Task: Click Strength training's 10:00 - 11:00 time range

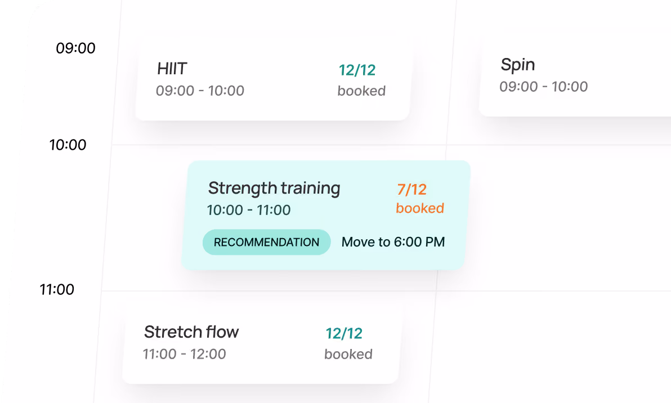Action: coord(249,210)
